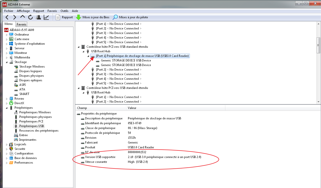
Task: Click the Rapport toolbar button
Action: tap(64, 17)
